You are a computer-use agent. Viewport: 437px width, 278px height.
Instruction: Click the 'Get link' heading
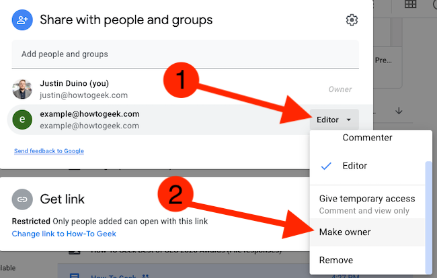62,199
